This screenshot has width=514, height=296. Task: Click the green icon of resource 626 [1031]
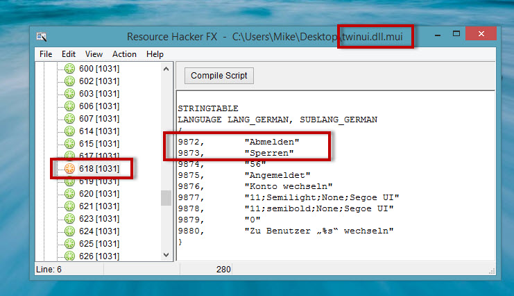point(69,256)
